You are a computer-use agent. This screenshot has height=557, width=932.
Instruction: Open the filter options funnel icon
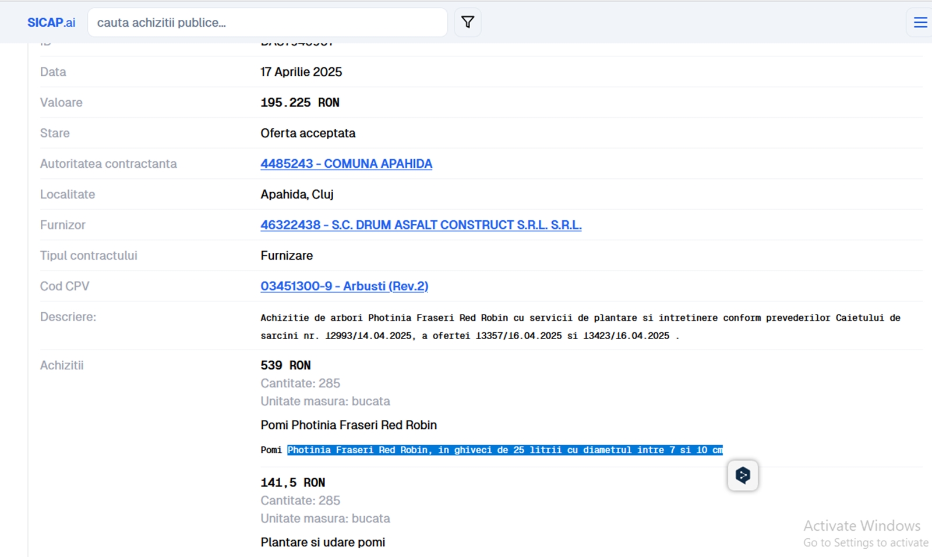[x=467, y=23]
